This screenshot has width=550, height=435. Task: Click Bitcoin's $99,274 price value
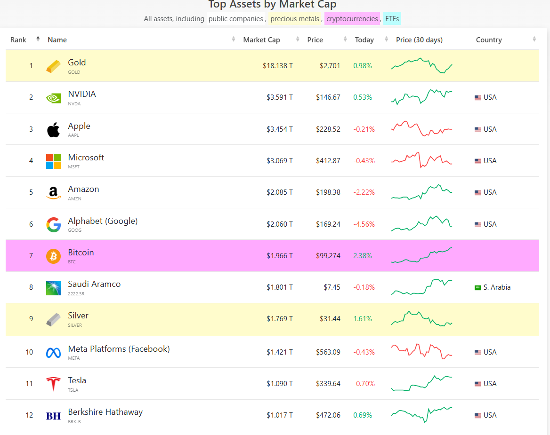point(328,256)
